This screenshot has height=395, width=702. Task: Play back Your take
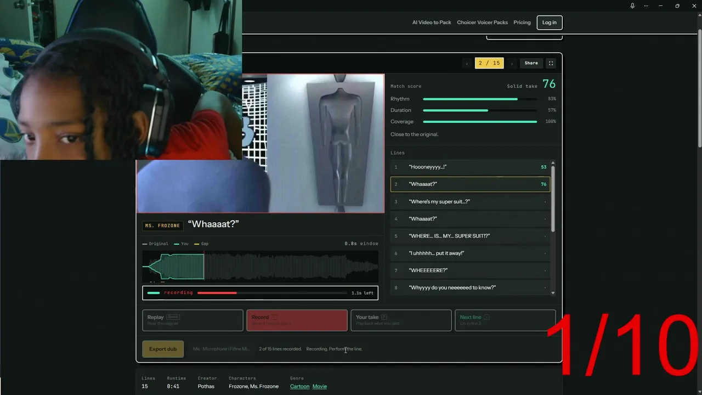tap(401, 320)
